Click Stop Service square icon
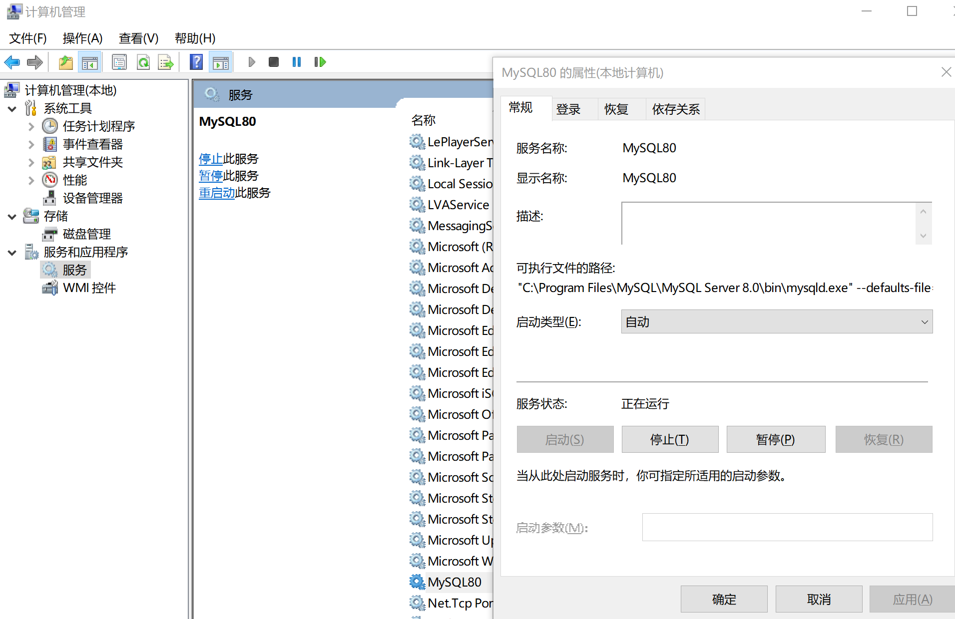Screen dimensions: 955x619 [x=273, y=62]
